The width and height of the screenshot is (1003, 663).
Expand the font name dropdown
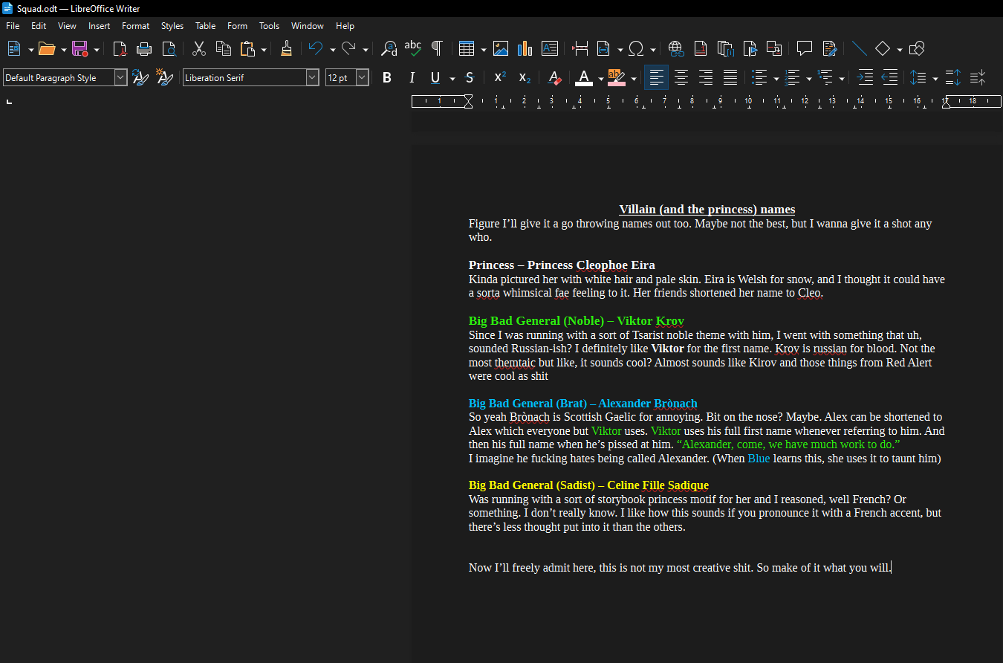coord(313,77)
